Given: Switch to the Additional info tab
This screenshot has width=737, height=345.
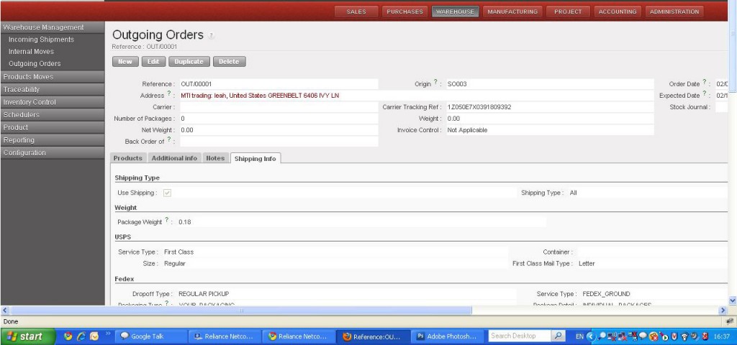Looking at the screenshot, I should [174, 158].
